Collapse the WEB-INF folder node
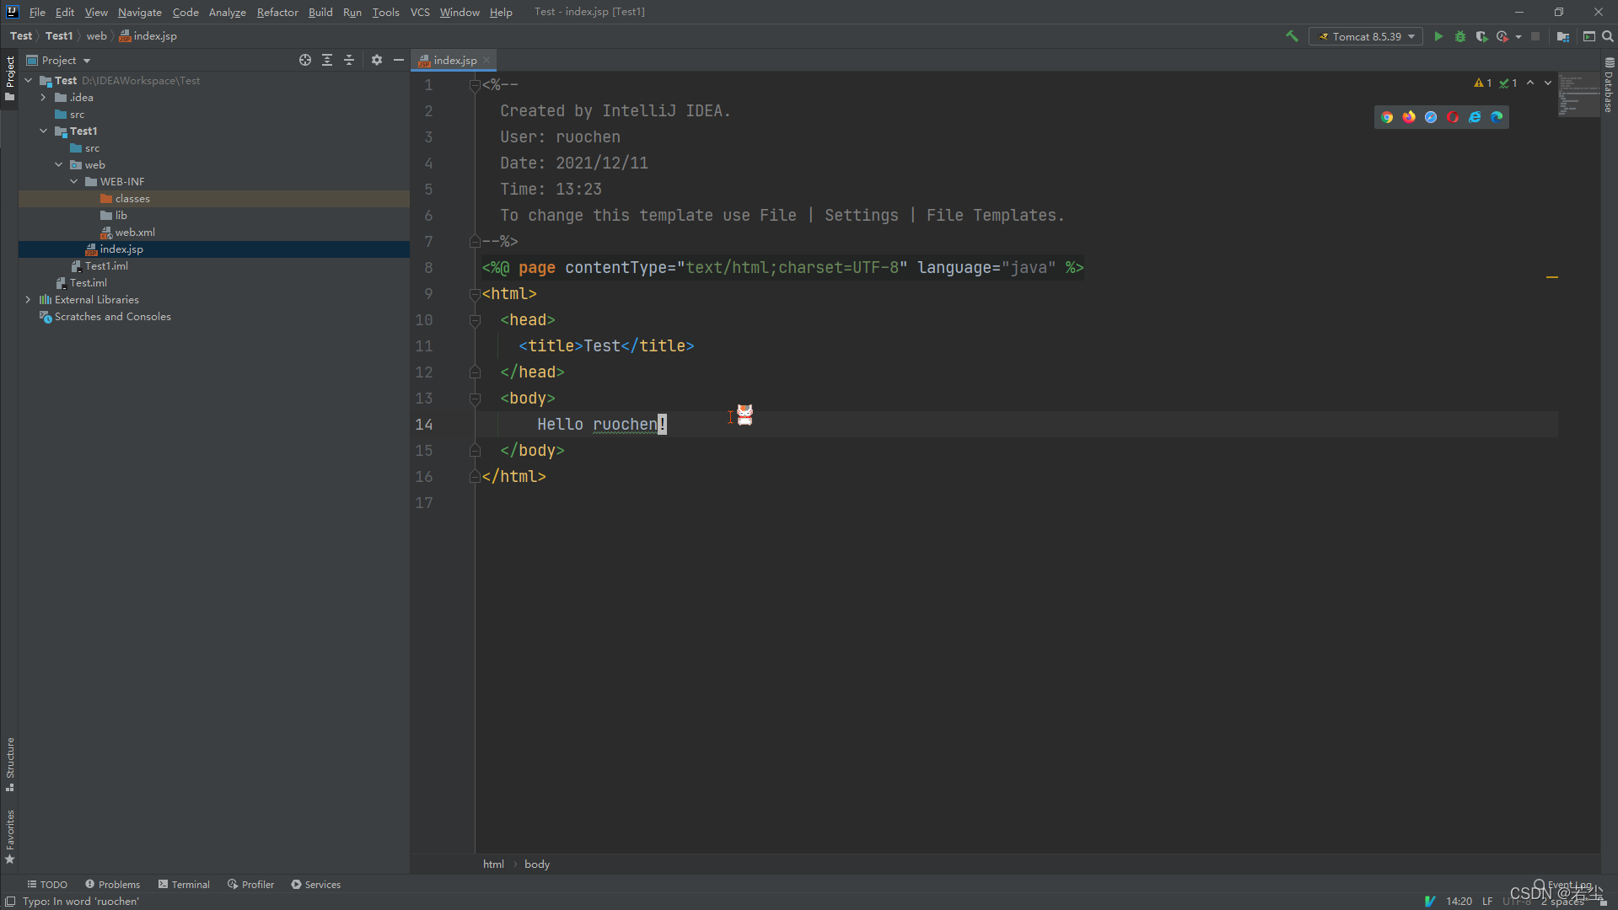The width and height of the screenshot is (1618, 910). coord(73,181)
